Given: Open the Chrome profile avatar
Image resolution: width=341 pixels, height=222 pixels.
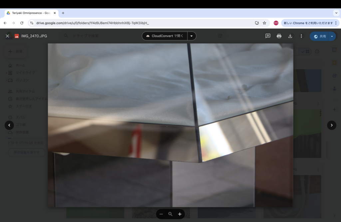Looking at the screenshot, I should point(276,23).
